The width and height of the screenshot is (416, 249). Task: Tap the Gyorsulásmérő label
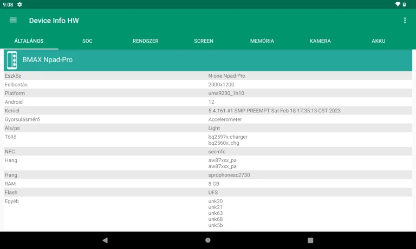tap(22, 119)
